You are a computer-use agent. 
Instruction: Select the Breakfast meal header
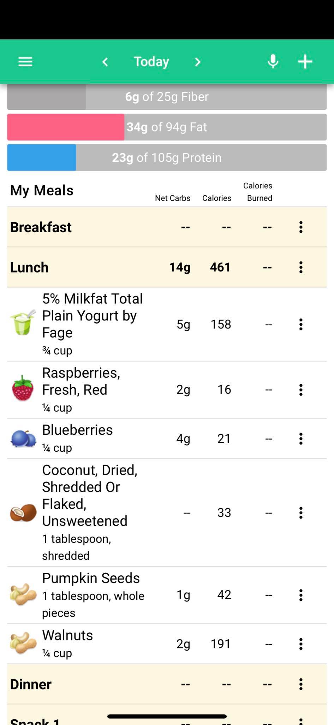click(x=167, y=227)
